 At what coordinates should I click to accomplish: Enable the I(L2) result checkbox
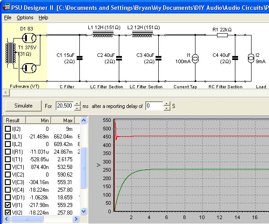click(8, 144)
